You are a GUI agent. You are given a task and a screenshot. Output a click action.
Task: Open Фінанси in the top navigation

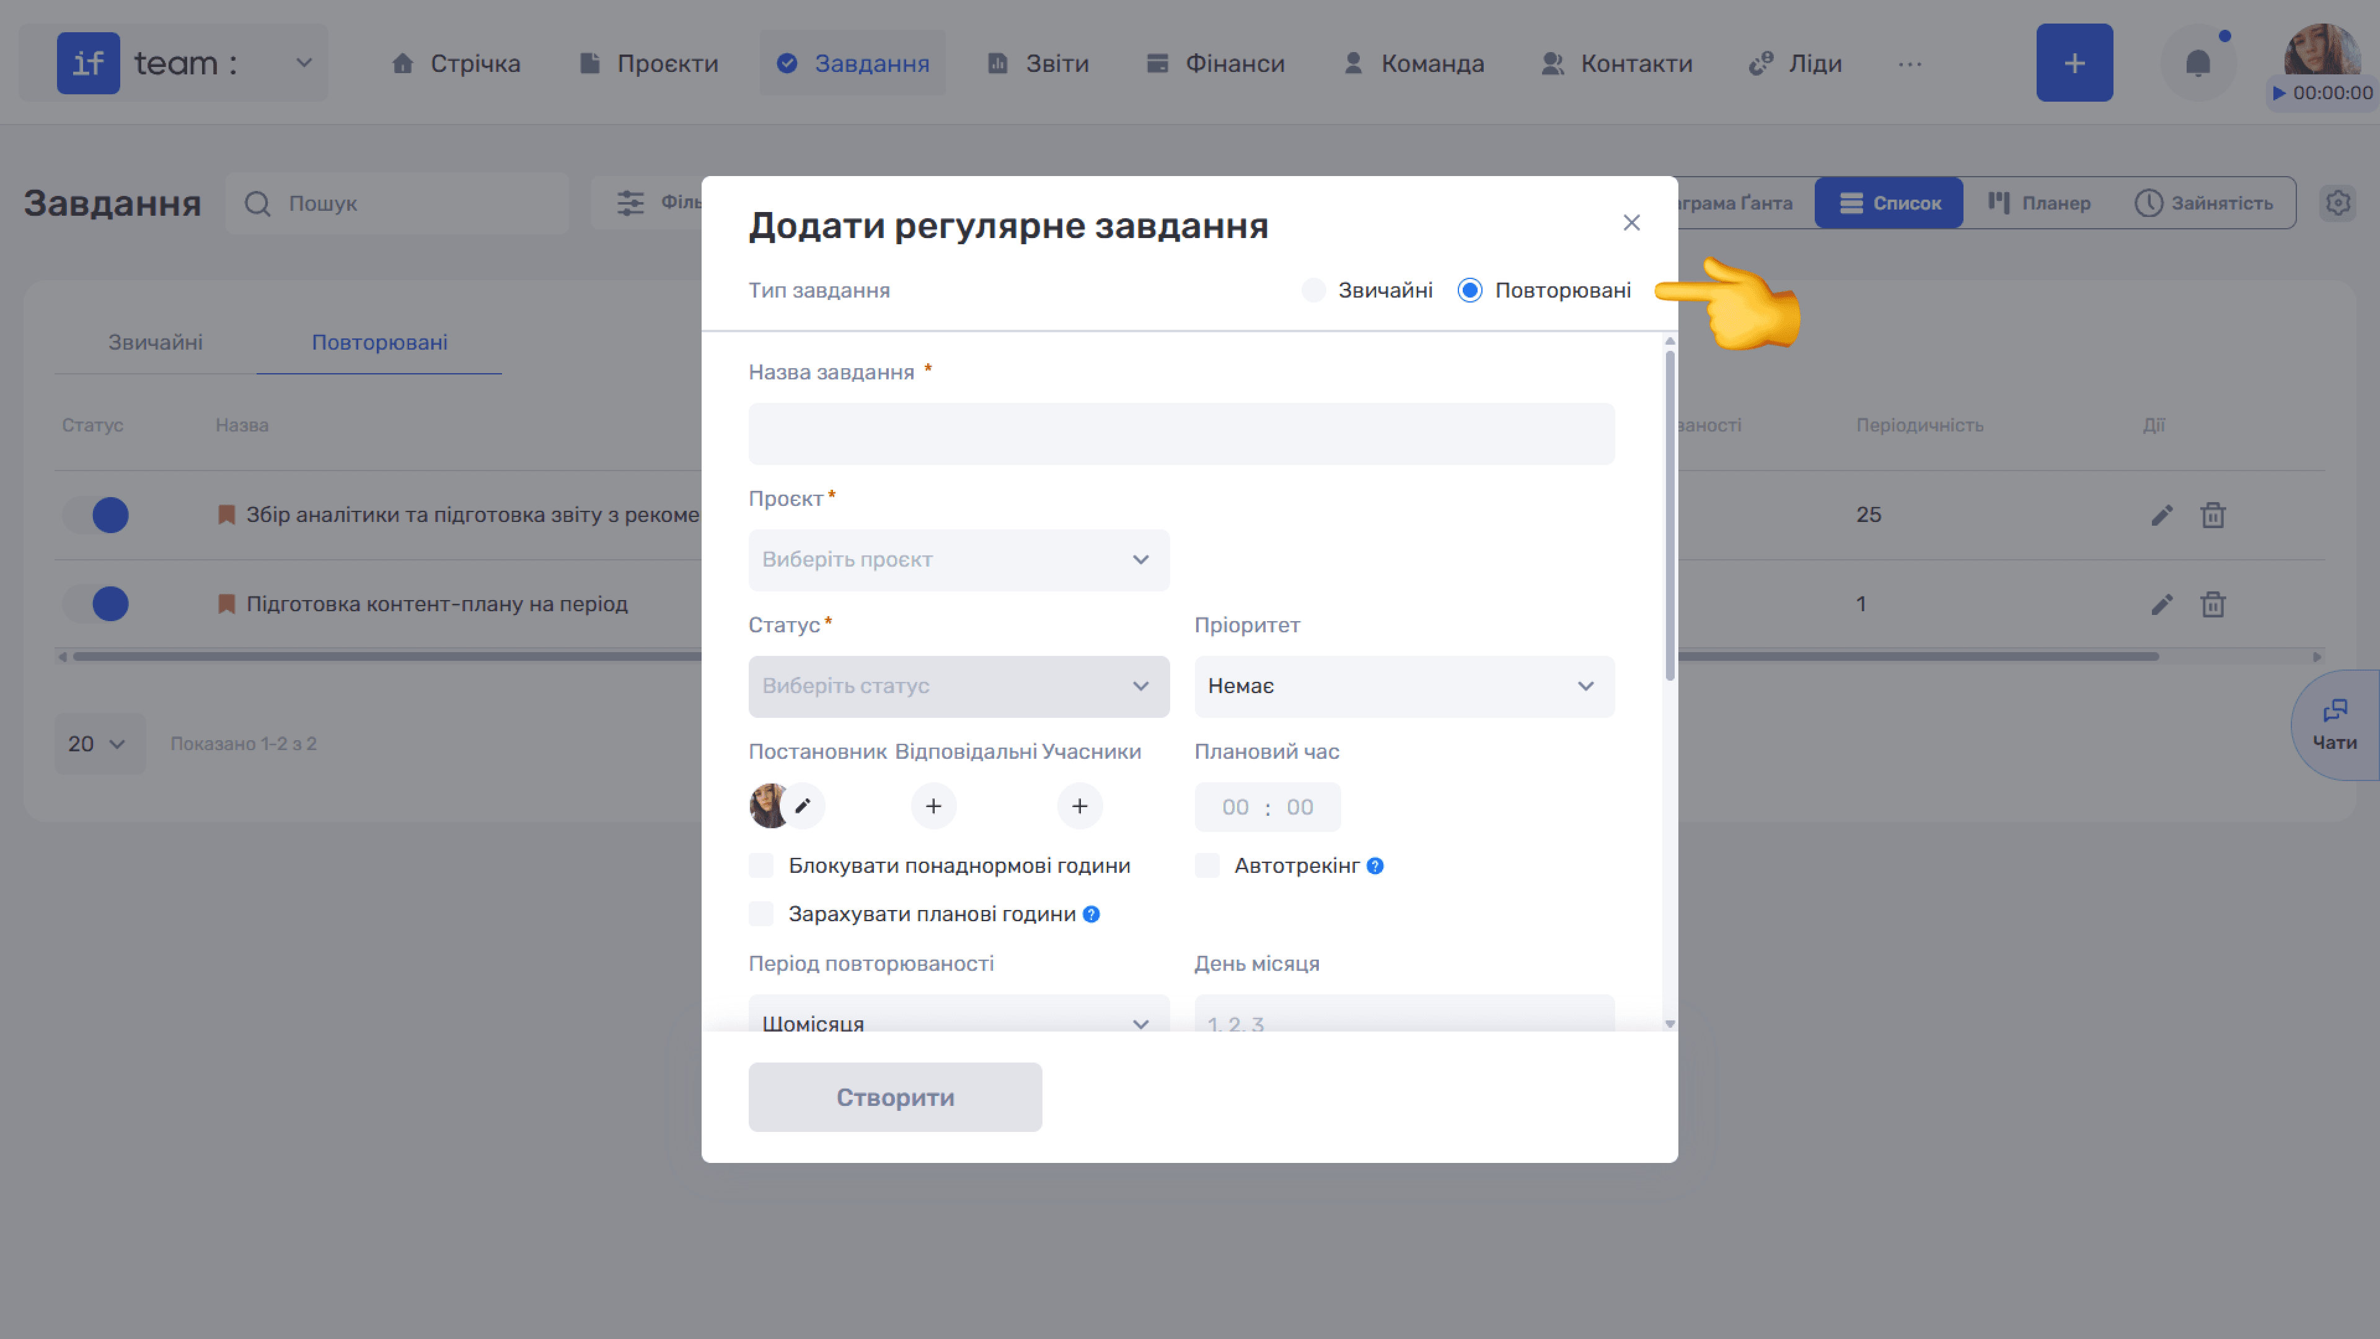(x=1215, y=63)
